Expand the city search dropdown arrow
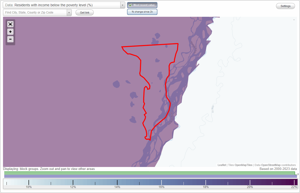 click(x=69, y=13)
